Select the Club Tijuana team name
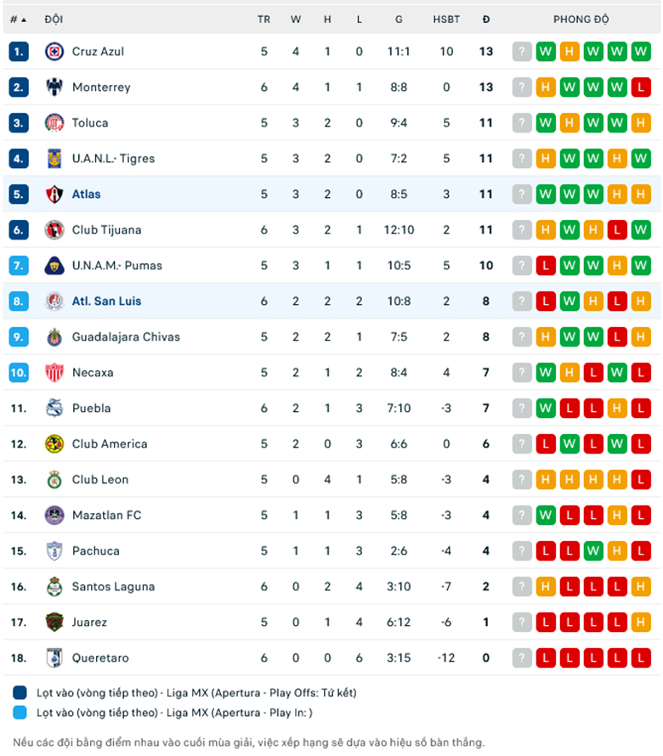Image resolution: width=663 pixels, height=756 pixels. [106, 230]
